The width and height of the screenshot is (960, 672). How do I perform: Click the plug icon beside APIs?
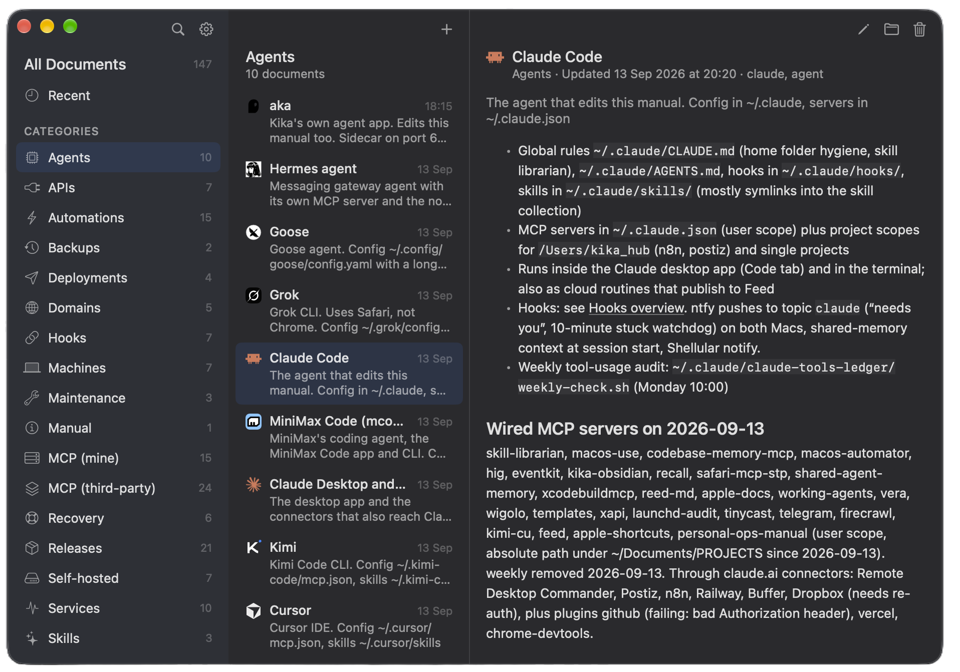coord(32,188)
